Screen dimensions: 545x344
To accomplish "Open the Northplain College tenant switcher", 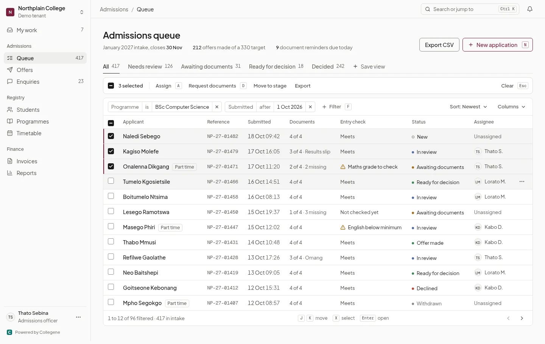I will pyautogui.click(x=45, y=12).
